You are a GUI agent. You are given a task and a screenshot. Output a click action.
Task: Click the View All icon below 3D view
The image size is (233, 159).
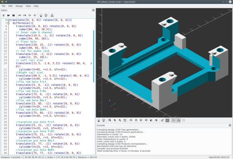click(110, 120)
